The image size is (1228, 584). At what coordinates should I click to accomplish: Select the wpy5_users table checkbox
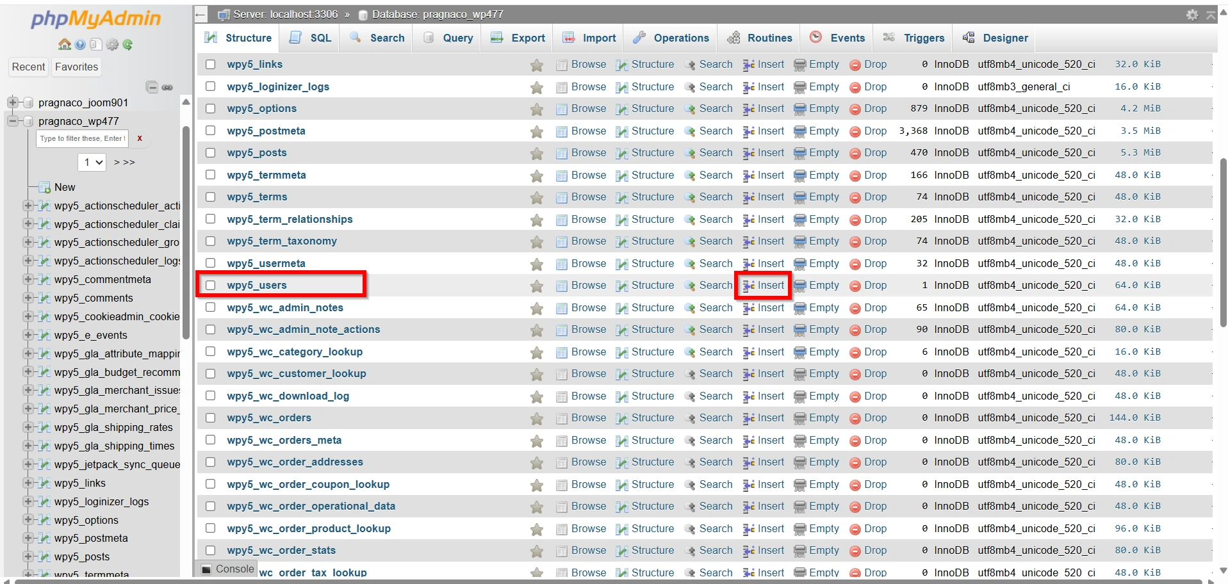point(210,285)
